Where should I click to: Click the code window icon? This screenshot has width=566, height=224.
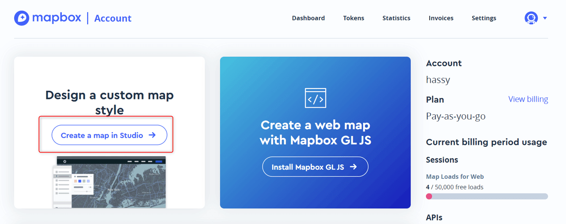316,98
